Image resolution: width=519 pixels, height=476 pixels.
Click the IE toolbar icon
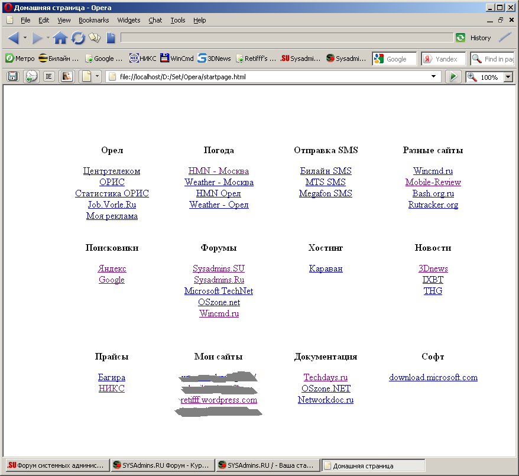click(48, 77)
